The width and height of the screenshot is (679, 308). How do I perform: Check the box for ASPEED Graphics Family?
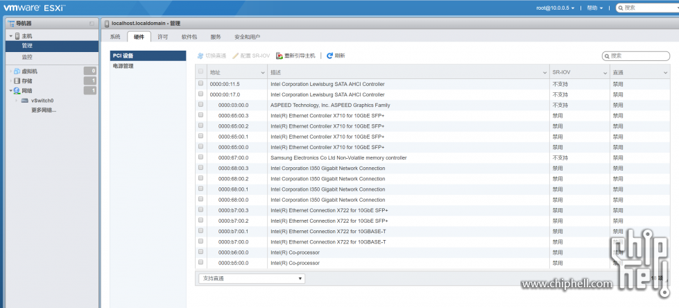(200, 104)
